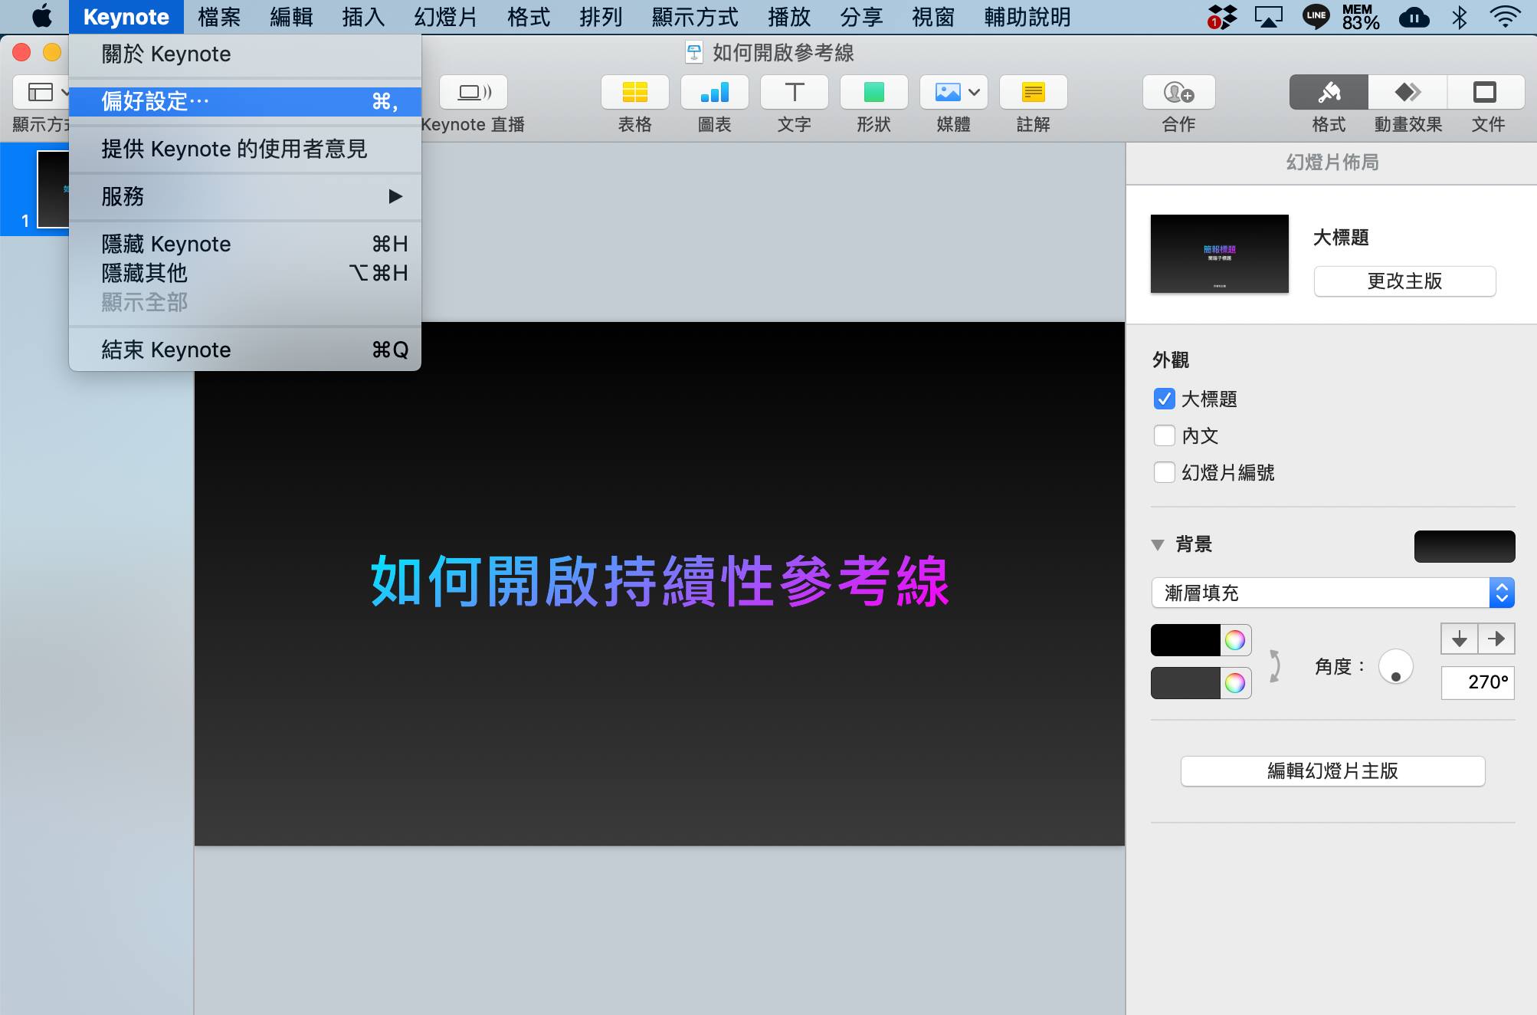
Task: Click the gradient angle dial
Action: point(1395,666)
